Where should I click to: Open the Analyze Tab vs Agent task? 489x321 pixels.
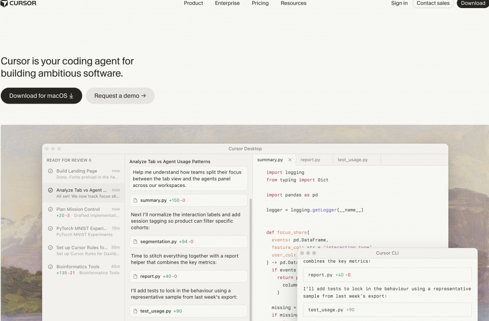[84, 193]
